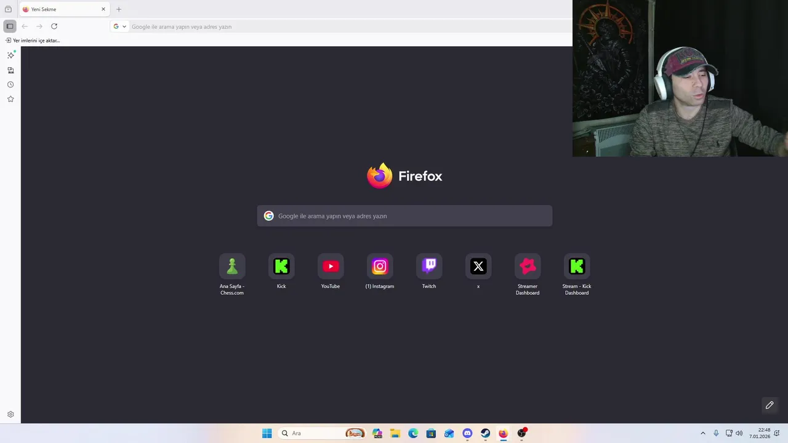Launch Microsoft Edge from the taskbar
The width and height of the screenshot is (788, 443).
(x=413, y=433)
